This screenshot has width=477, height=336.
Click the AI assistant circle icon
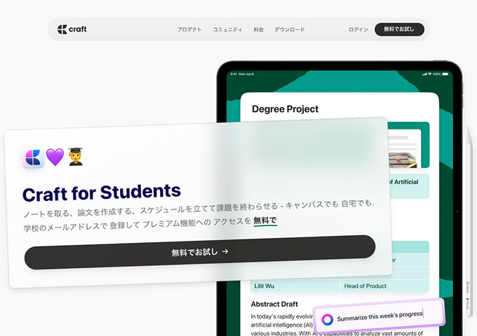(328, 320)
